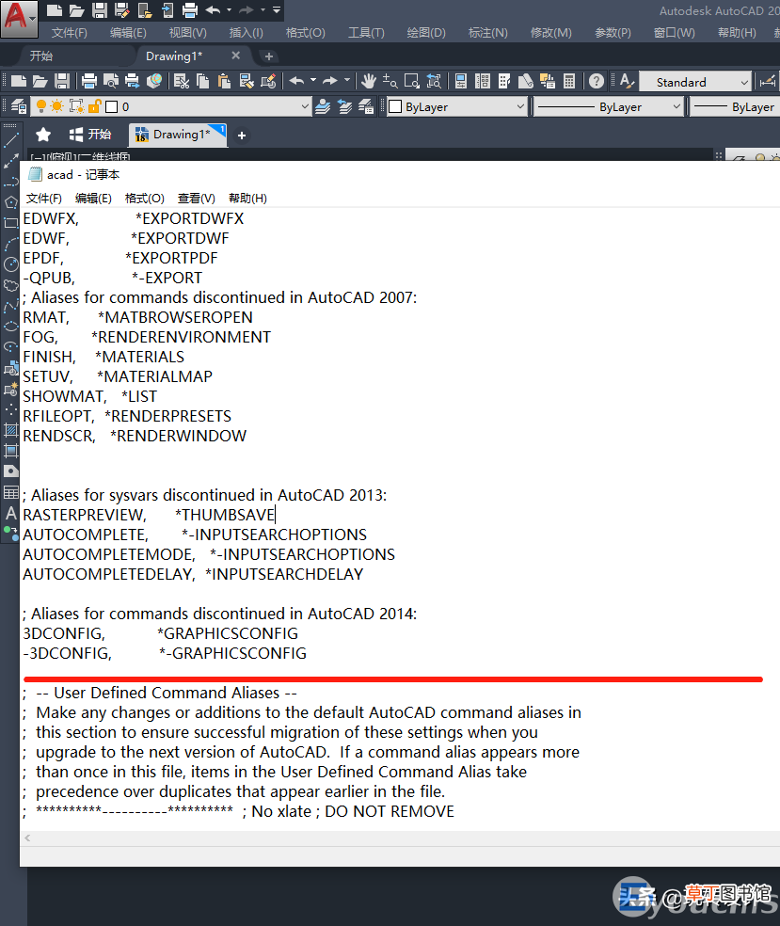
Task: Open customize quick access toolbar dropdown
Action: tap(277, 10)
